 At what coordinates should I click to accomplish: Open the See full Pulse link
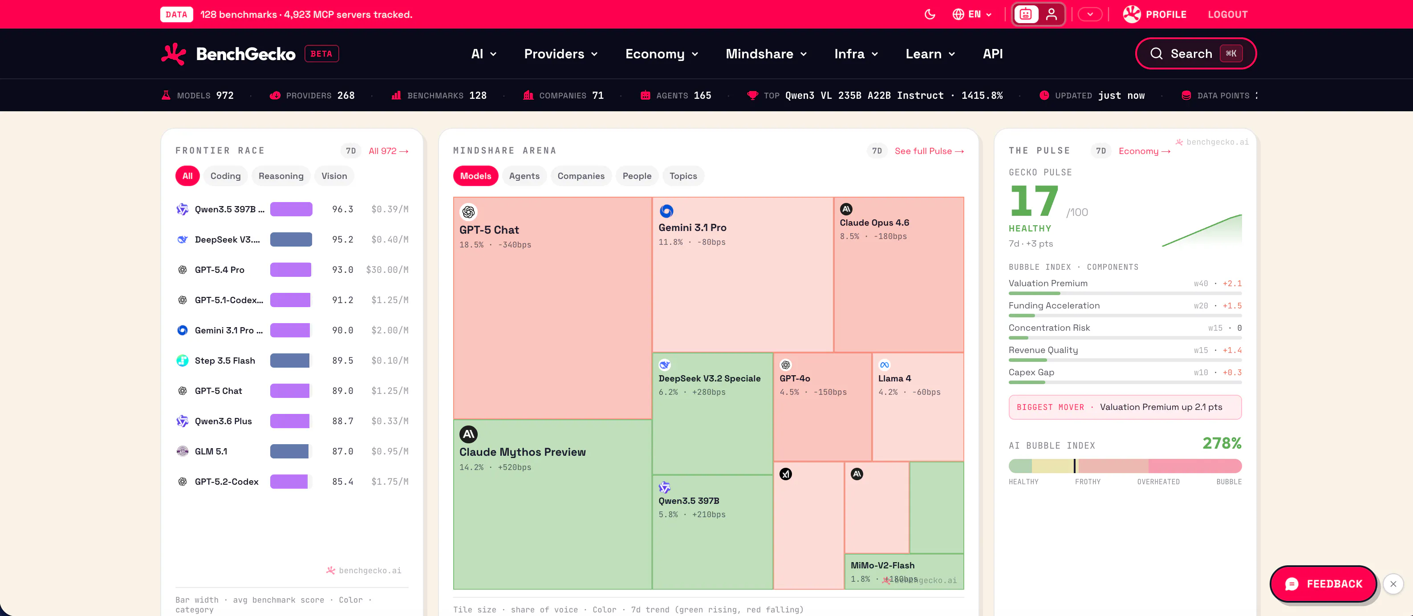click(929, 151)
